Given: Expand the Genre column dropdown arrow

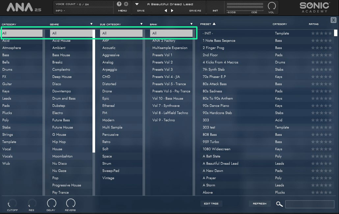Looking at the screenshot, I should pos(91,24).
